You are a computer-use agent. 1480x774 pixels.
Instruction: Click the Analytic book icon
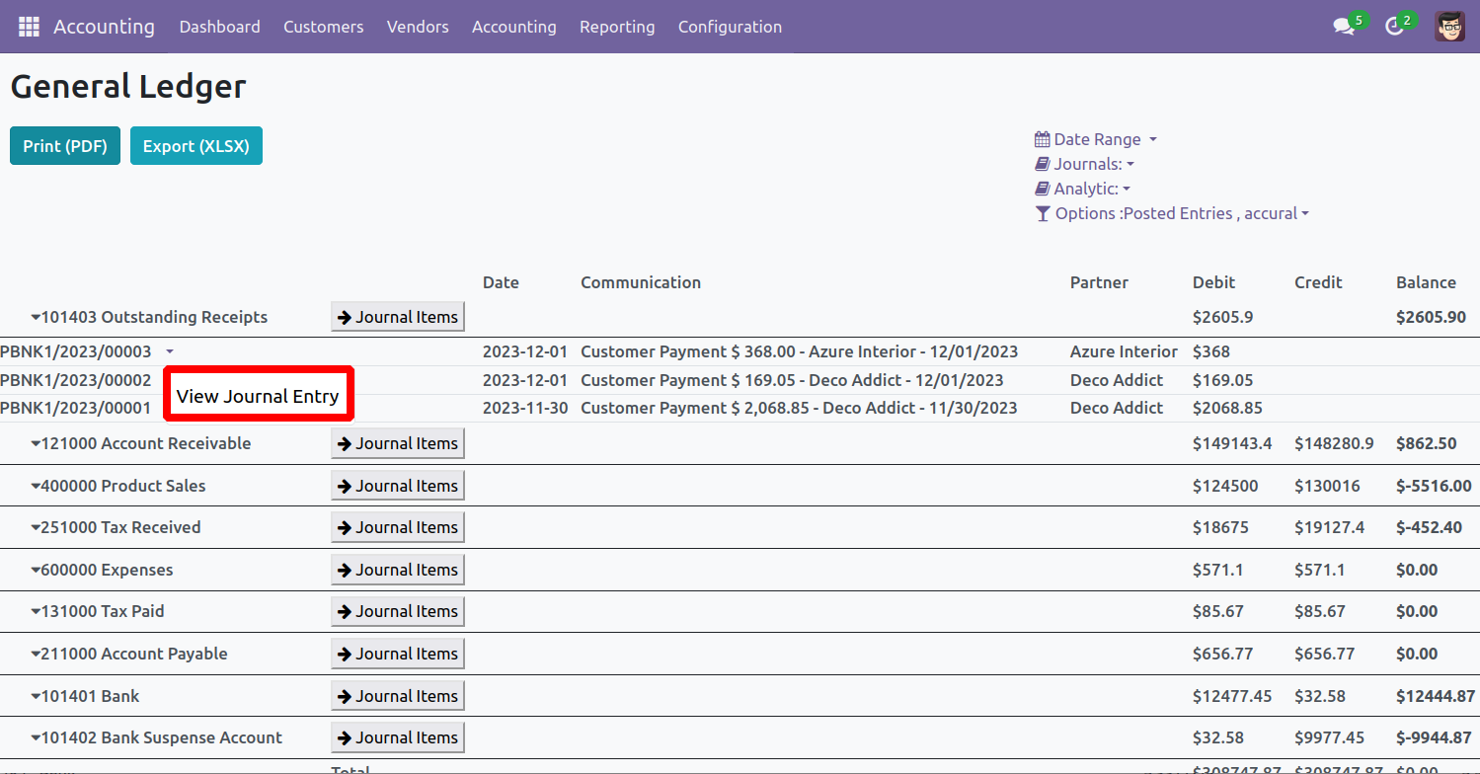(x=1042, y=189)
